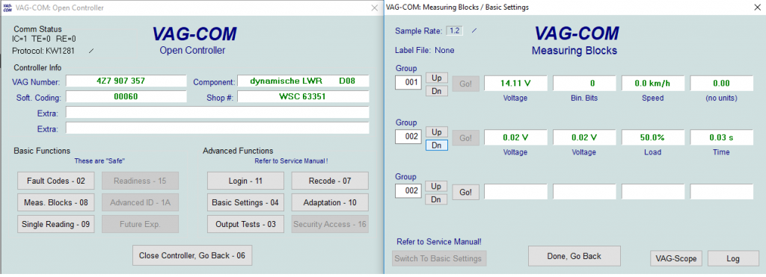Open Basic Settings - 04

(245, 202)
